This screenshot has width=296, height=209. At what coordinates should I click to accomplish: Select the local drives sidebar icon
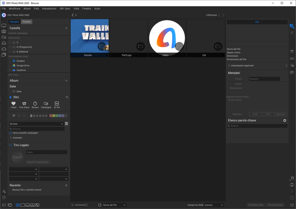tap(4, 43)
